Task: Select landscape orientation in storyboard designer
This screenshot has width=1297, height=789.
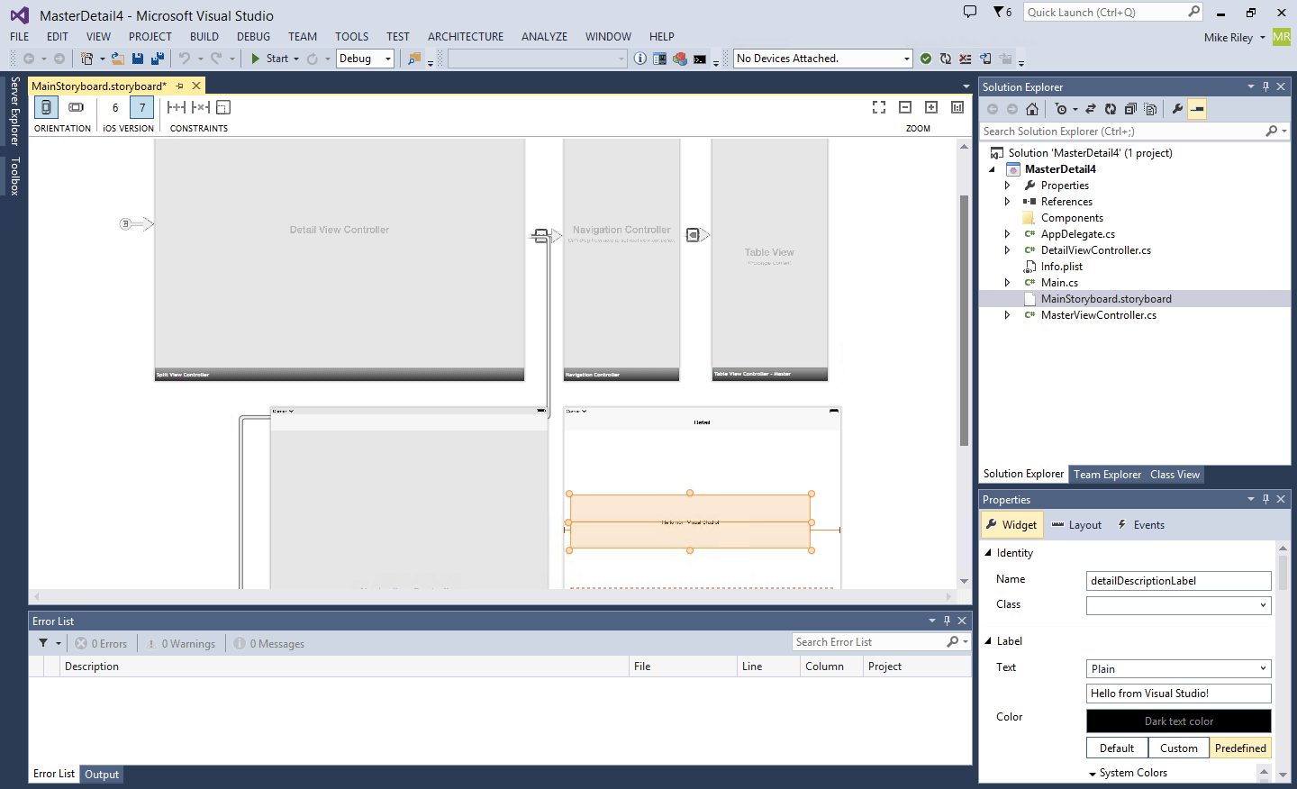Action: point(77,107)
